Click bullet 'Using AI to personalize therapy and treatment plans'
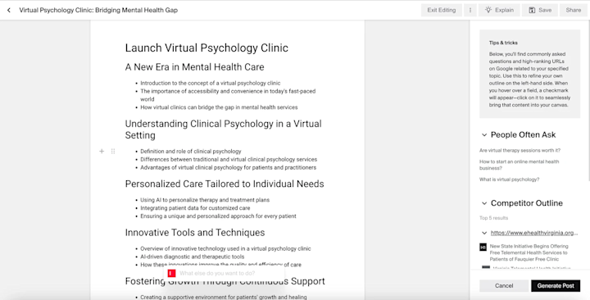590x300 pixels. (x=205, y=200)
